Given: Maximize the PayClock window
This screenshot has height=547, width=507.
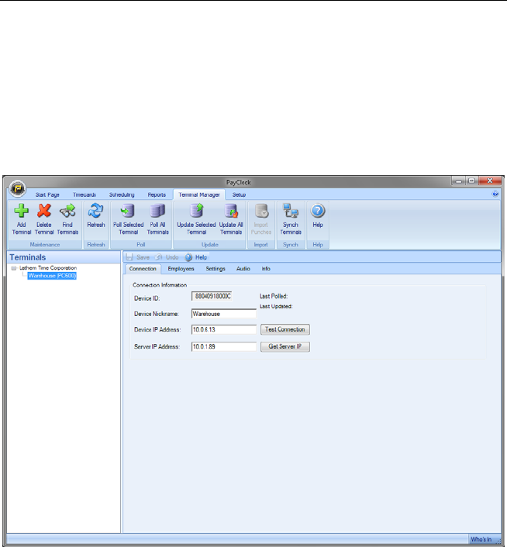Looking at the screenshot, I should click(x=472, y=181).
